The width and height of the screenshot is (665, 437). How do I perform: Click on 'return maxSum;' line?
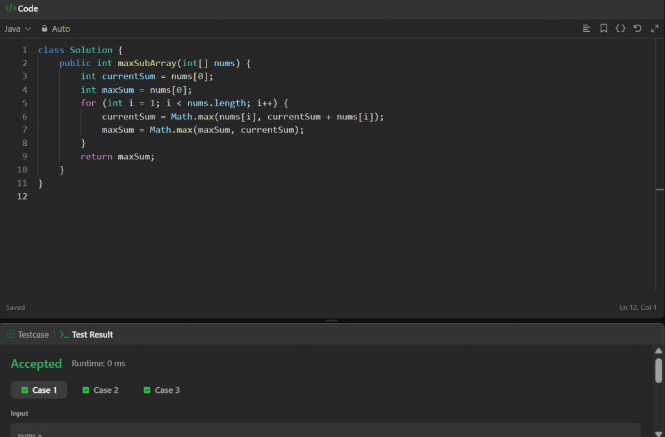(x=118, y=156)
